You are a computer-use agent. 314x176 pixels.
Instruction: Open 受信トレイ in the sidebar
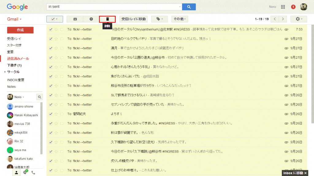[14, 39]
